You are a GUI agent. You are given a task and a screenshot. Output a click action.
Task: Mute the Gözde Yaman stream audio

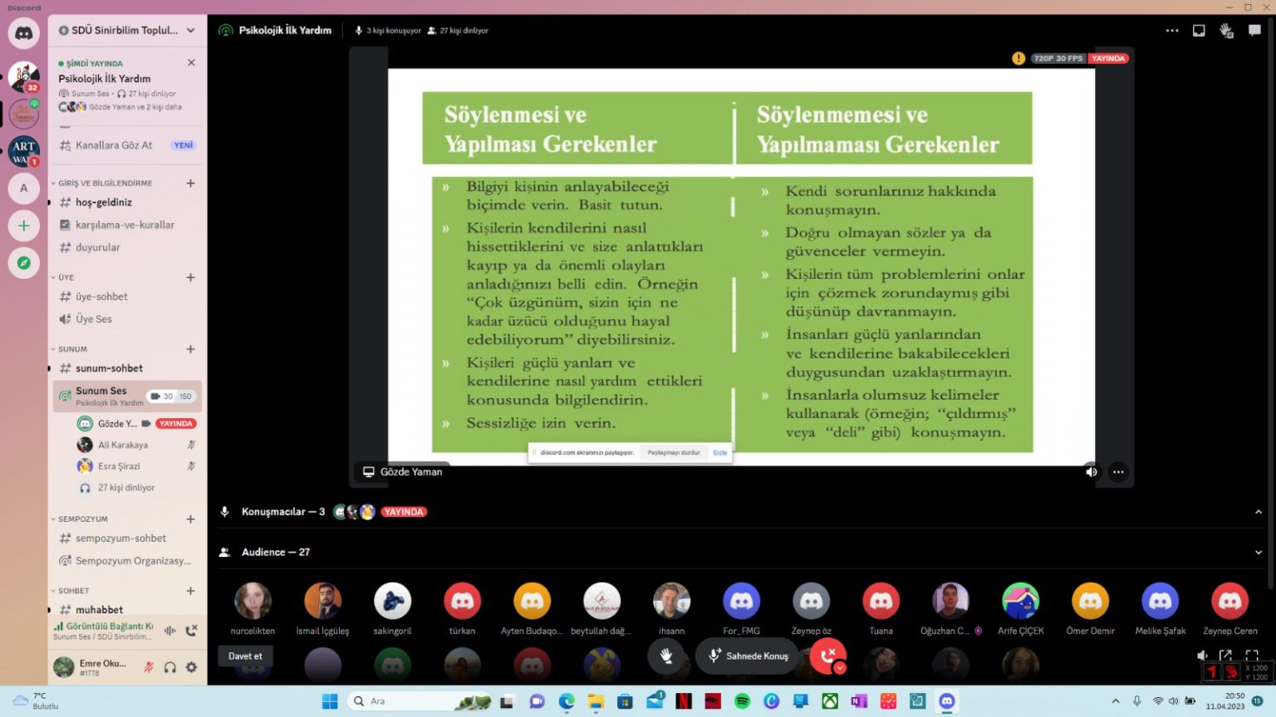click(x=1092, y=472)
